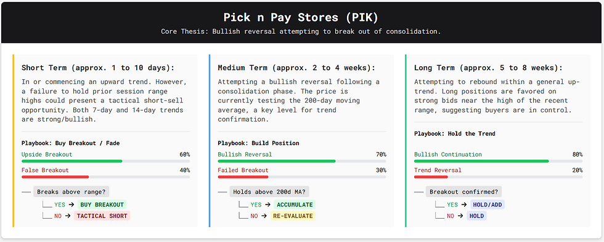Click the HOLD badge under NO

pos(476,216)
